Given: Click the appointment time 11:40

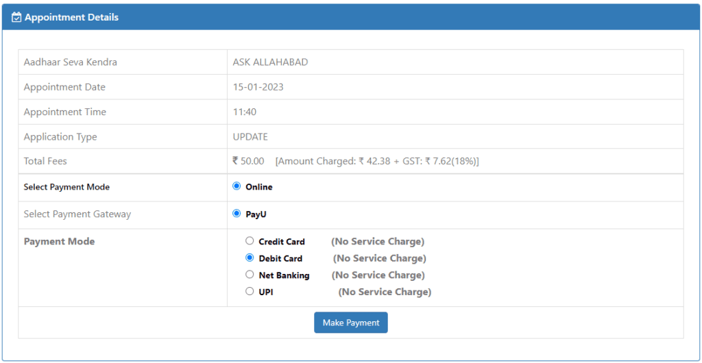Looking at the screenshot, I should tap(245, 112).
